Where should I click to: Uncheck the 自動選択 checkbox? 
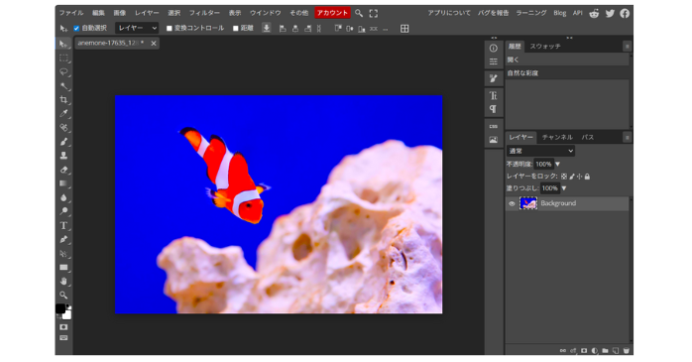click(x=76, y=28)
